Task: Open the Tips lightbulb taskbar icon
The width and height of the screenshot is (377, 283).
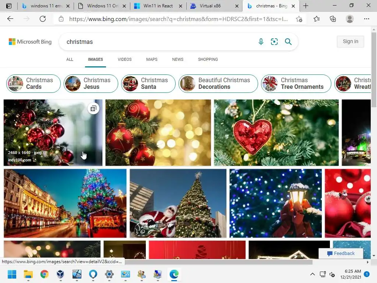Action: click(x=93, y=274)
